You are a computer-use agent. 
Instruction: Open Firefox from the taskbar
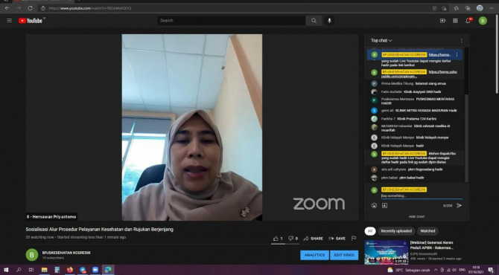click(70, 270)
